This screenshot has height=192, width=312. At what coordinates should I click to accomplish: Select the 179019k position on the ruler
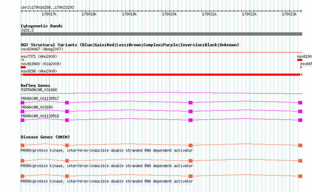point(129,14)
